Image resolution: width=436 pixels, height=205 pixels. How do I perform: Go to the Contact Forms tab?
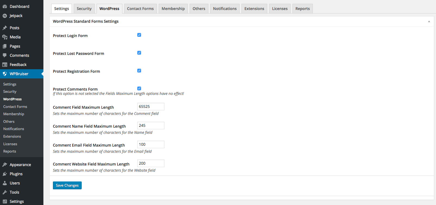click(140, 9)
